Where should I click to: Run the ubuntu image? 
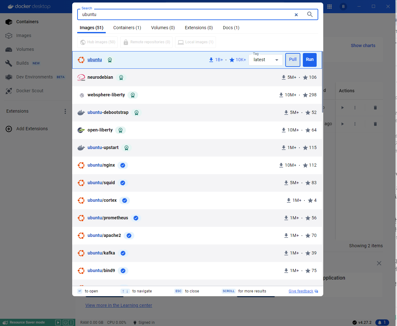tap(310, 60)
